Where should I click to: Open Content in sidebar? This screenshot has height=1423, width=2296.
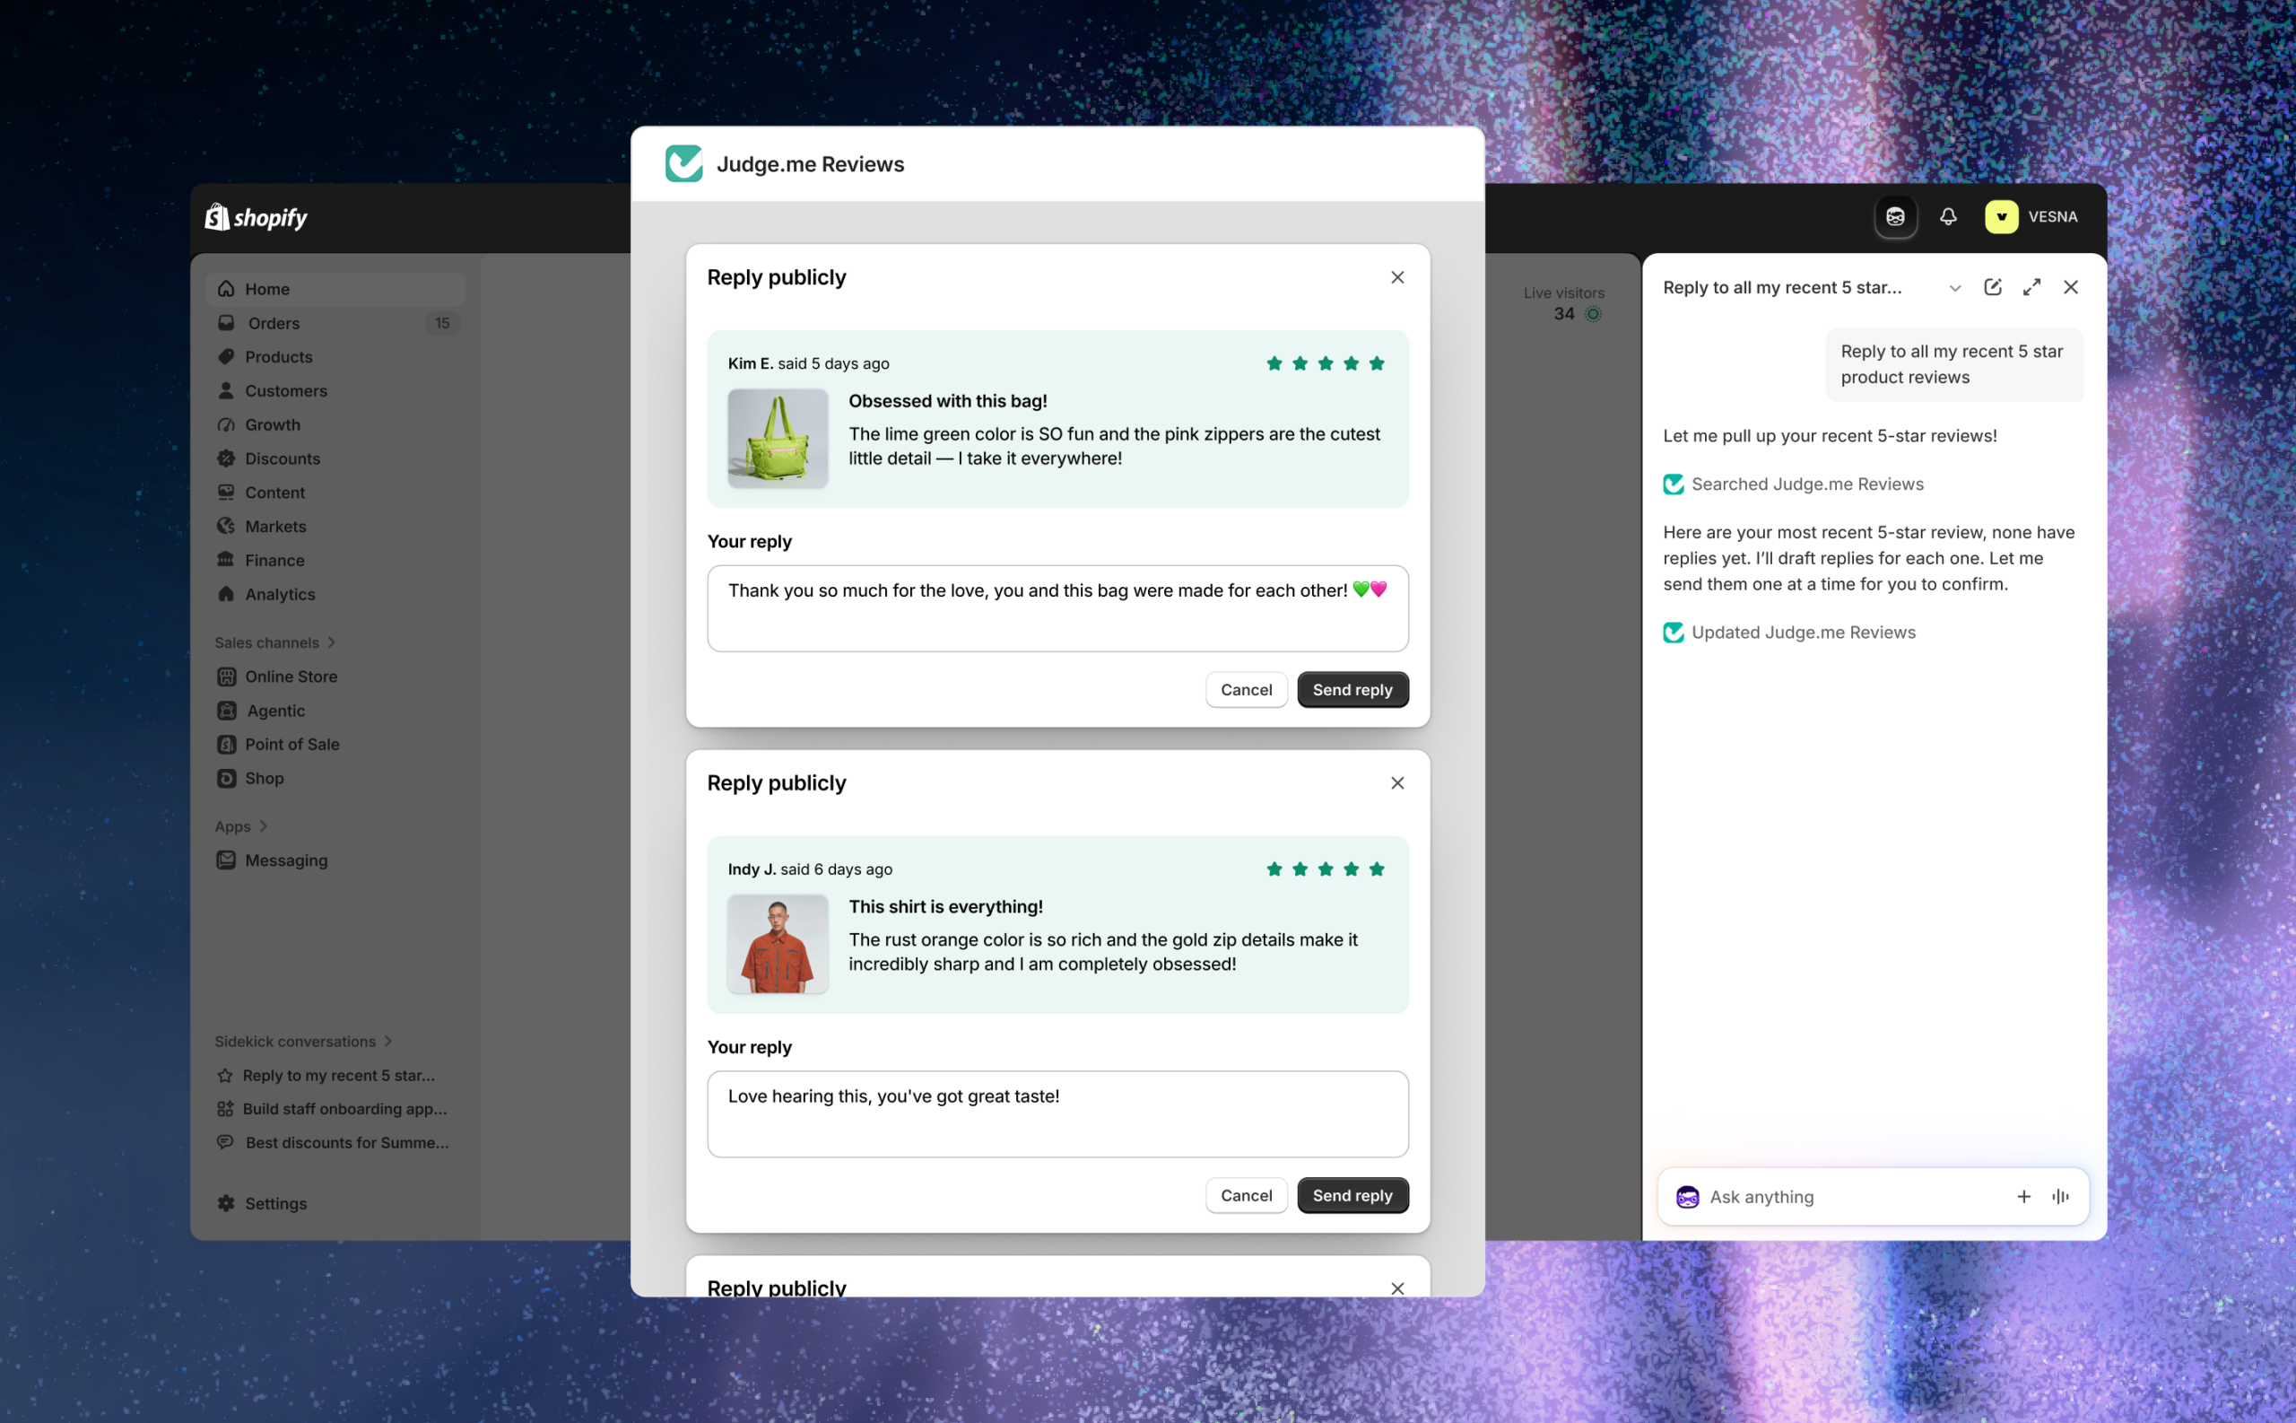[335, 493]
